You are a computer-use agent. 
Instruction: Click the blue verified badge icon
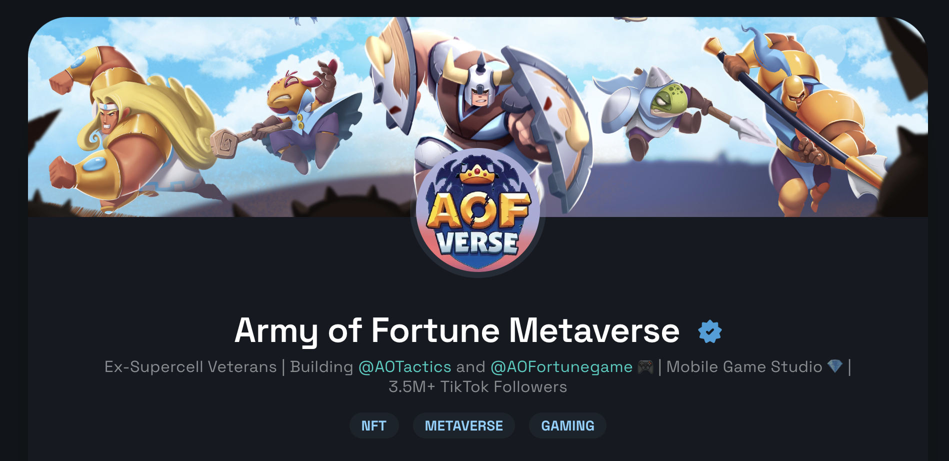pos(710,331)
